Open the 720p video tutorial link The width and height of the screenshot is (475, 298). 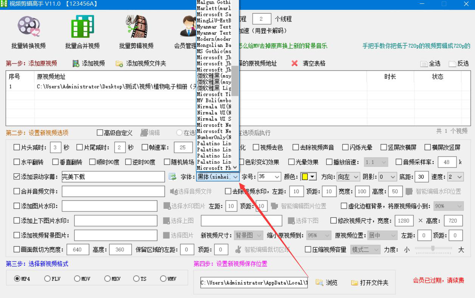[416, 46]
